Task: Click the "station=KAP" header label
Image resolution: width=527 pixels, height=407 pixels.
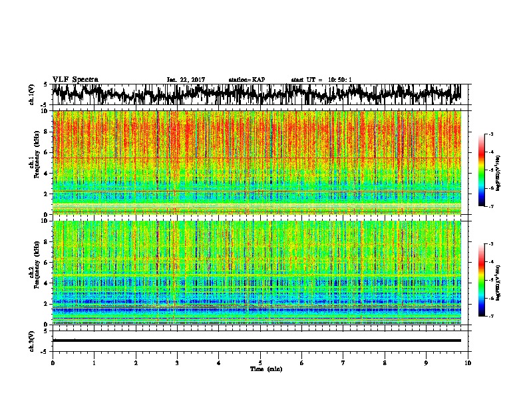Action: pos(247,80)
